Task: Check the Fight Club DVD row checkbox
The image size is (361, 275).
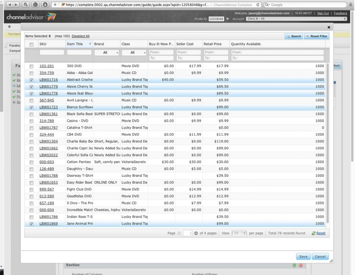Action: 31,190
